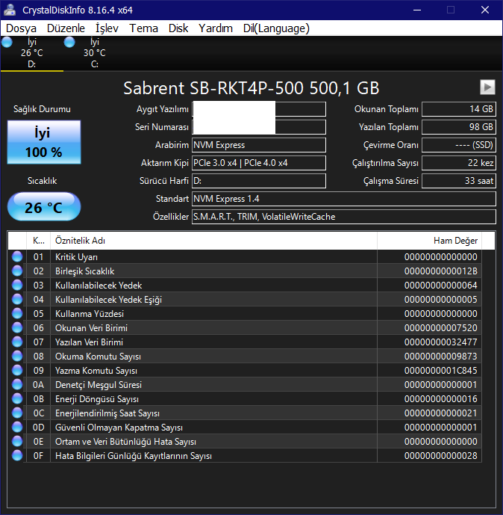Image resolution: width=503 pixels, height=515 pixels.
Task: Select the C: drive status orb
Action: (x=70, y=43)
